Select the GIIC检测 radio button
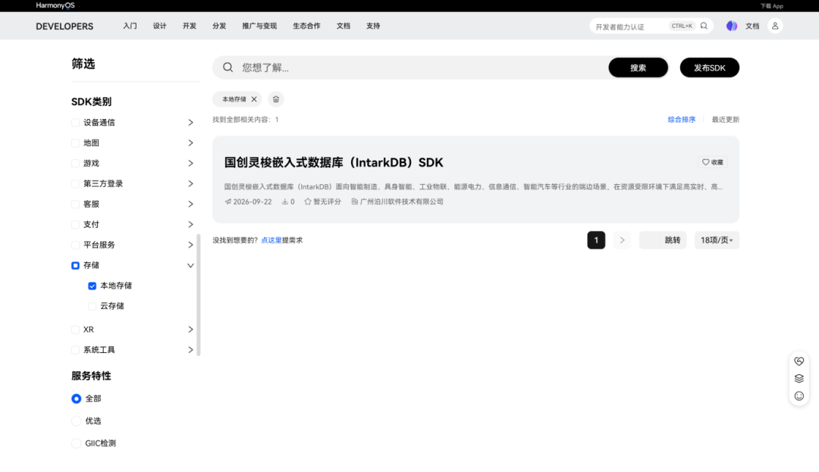Viewport: 819px width, 472px height. click(x=77, y=443)
